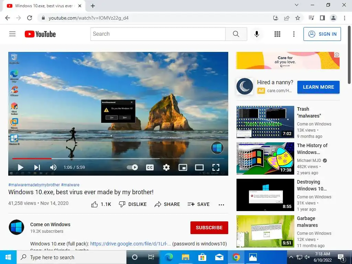
Task: Open Microsoft Store from taskbar
Action: [202, 257]
